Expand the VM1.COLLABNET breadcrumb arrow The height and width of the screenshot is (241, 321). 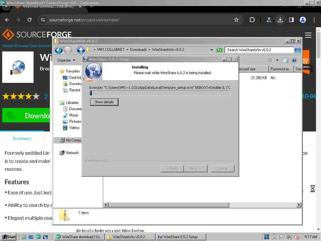tap(127, 50)
